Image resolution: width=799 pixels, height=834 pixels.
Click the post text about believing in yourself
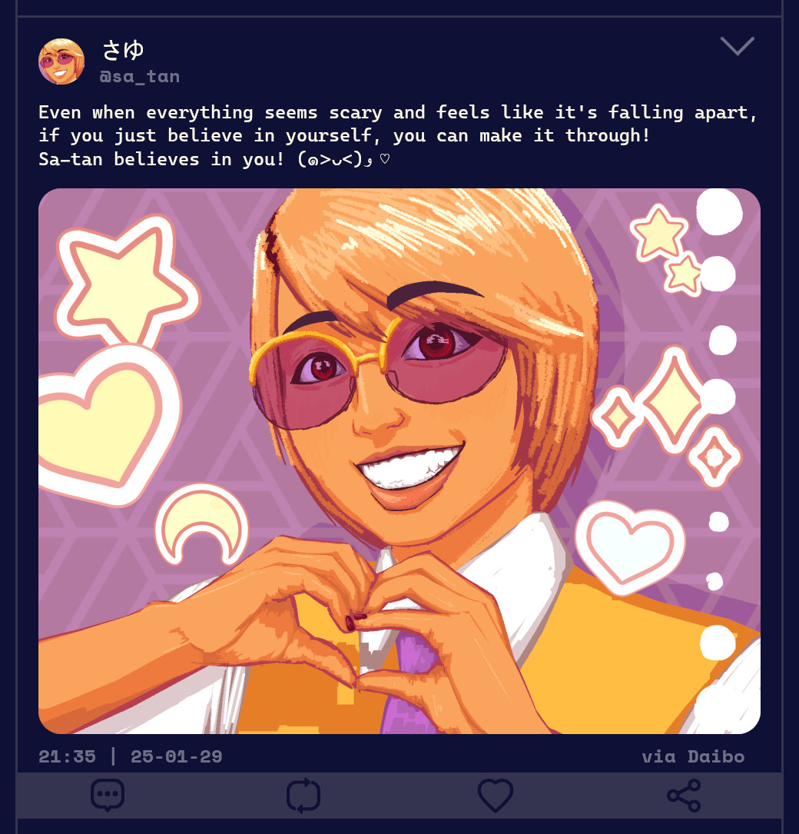click(x=398, y=124)
